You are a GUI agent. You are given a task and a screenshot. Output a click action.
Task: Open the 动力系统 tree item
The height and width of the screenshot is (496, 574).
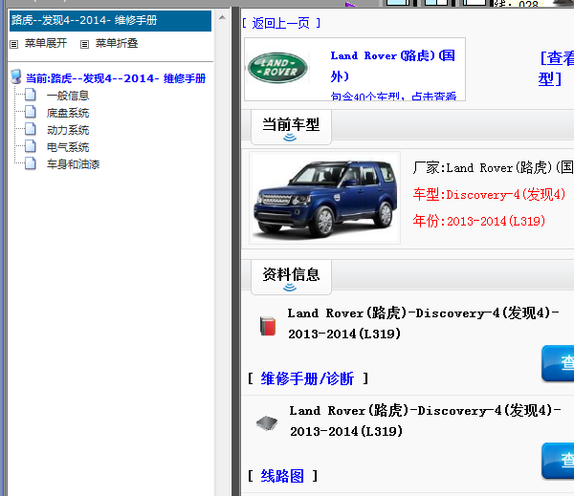68,130
